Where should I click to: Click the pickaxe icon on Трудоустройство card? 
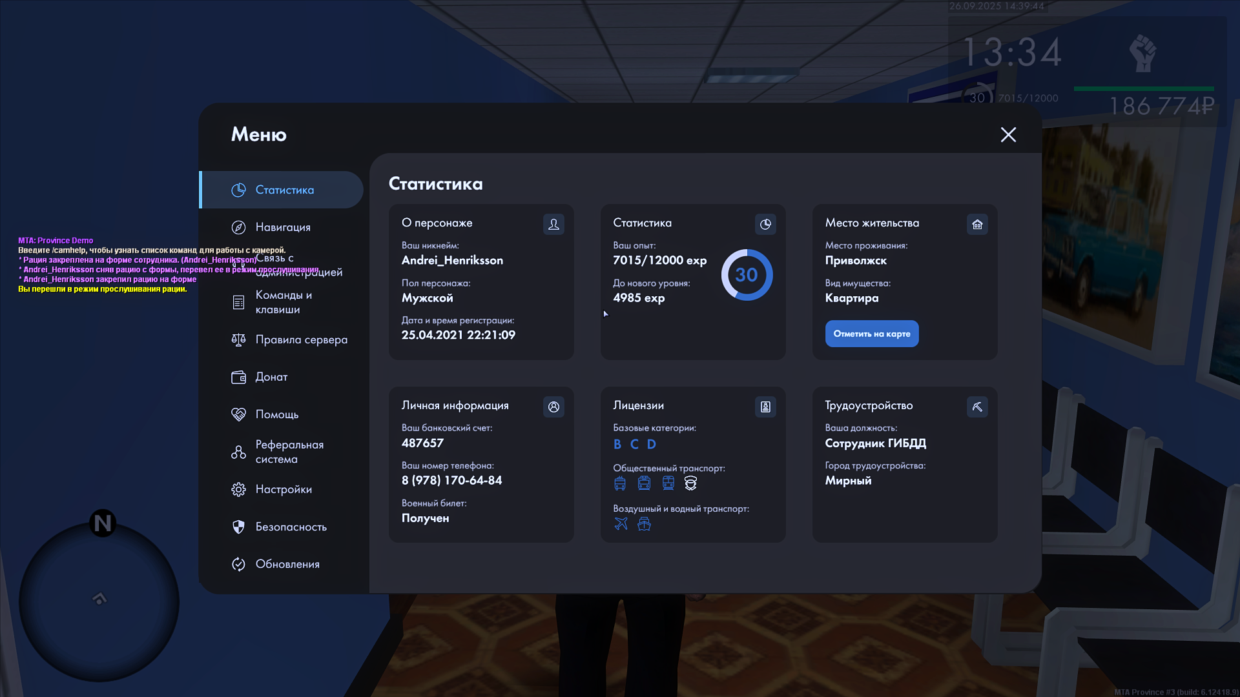point(977,407)
